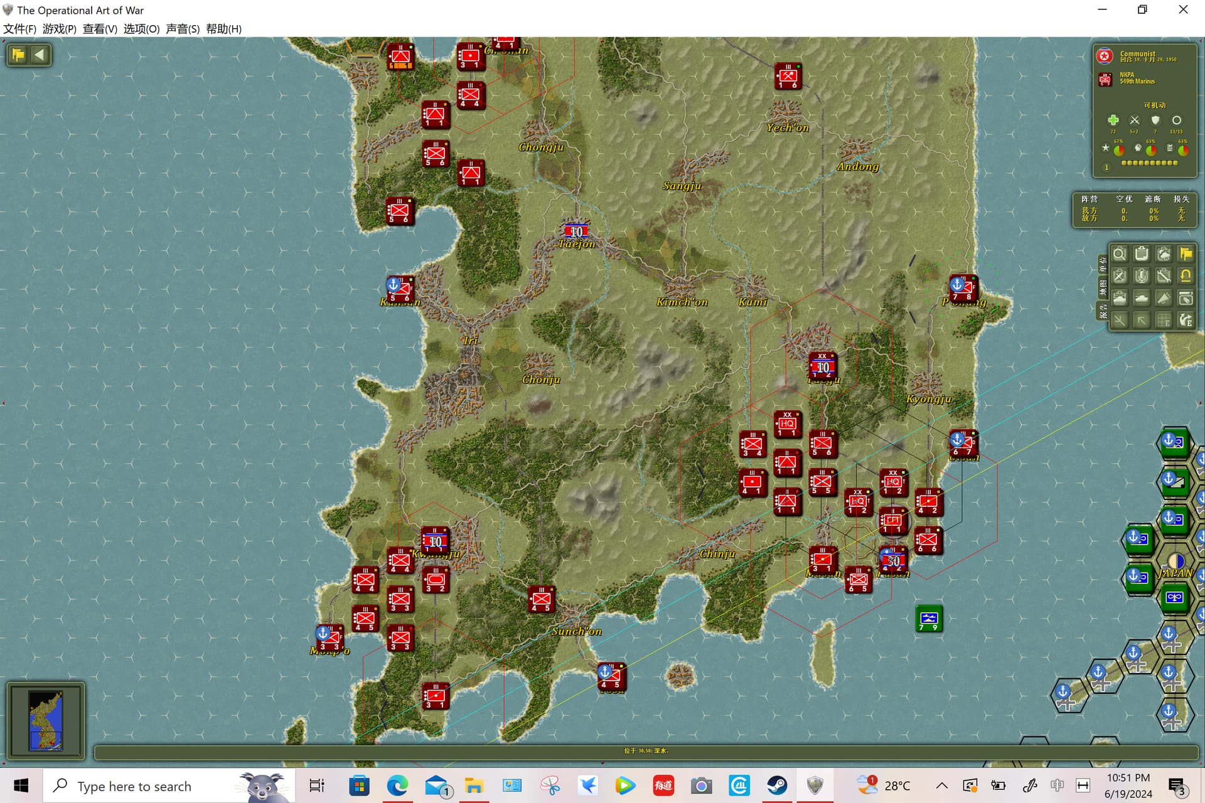
Task: Click the green cross health icon
Action: 1113,120
